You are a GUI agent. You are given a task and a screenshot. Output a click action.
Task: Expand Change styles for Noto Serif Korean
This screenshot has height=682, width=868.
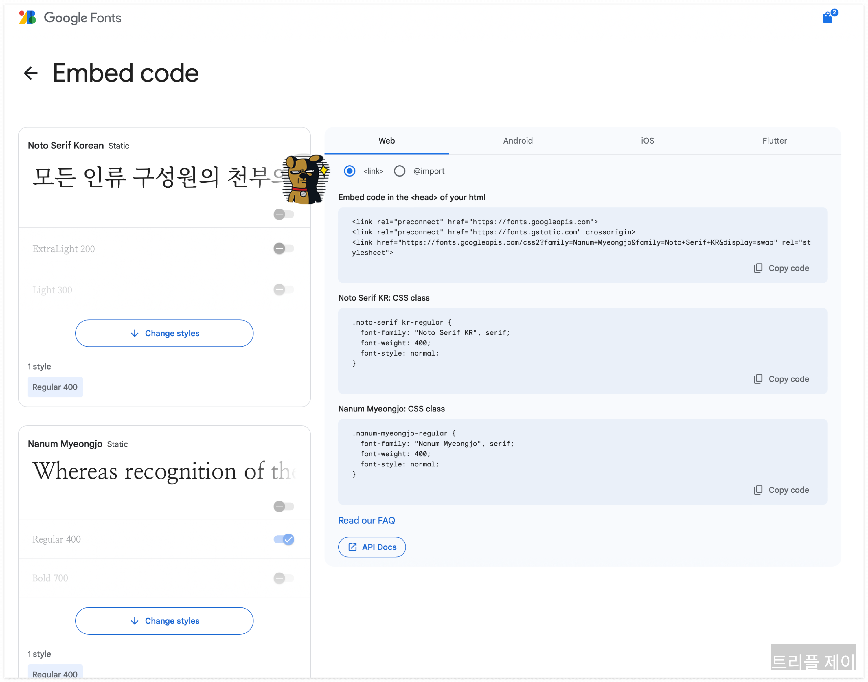click(x=164, y=333)
